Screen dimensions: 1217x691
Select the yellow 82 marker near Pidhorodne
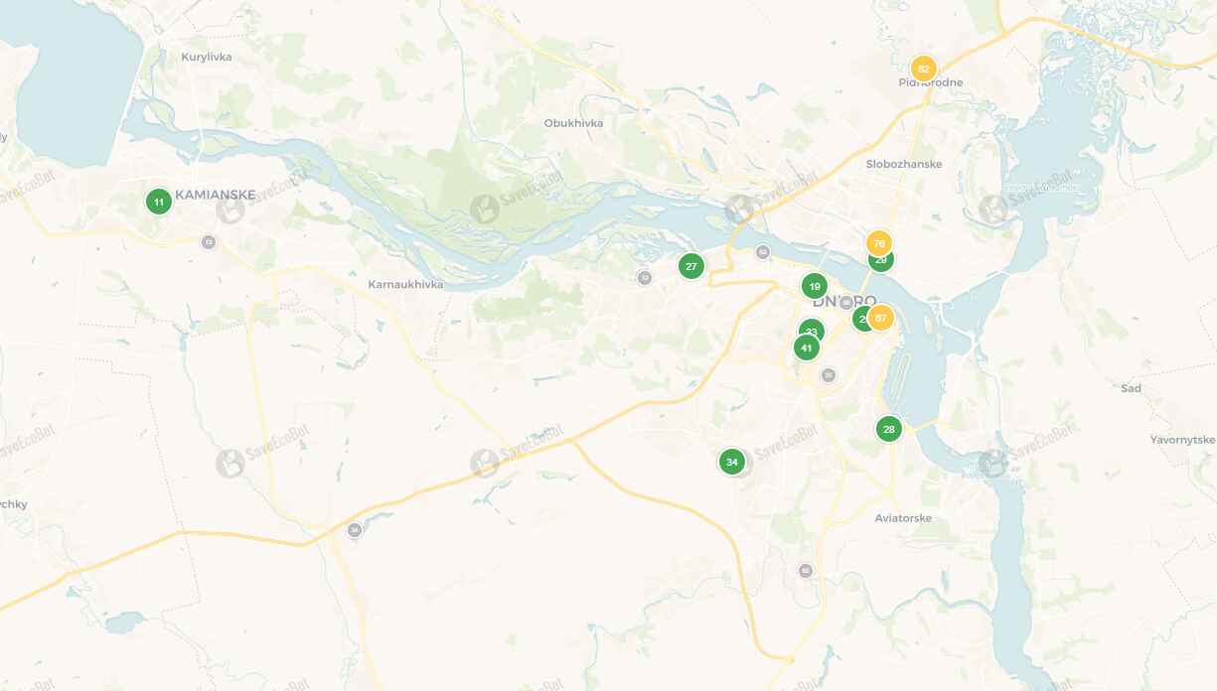(x=924, y=69)
